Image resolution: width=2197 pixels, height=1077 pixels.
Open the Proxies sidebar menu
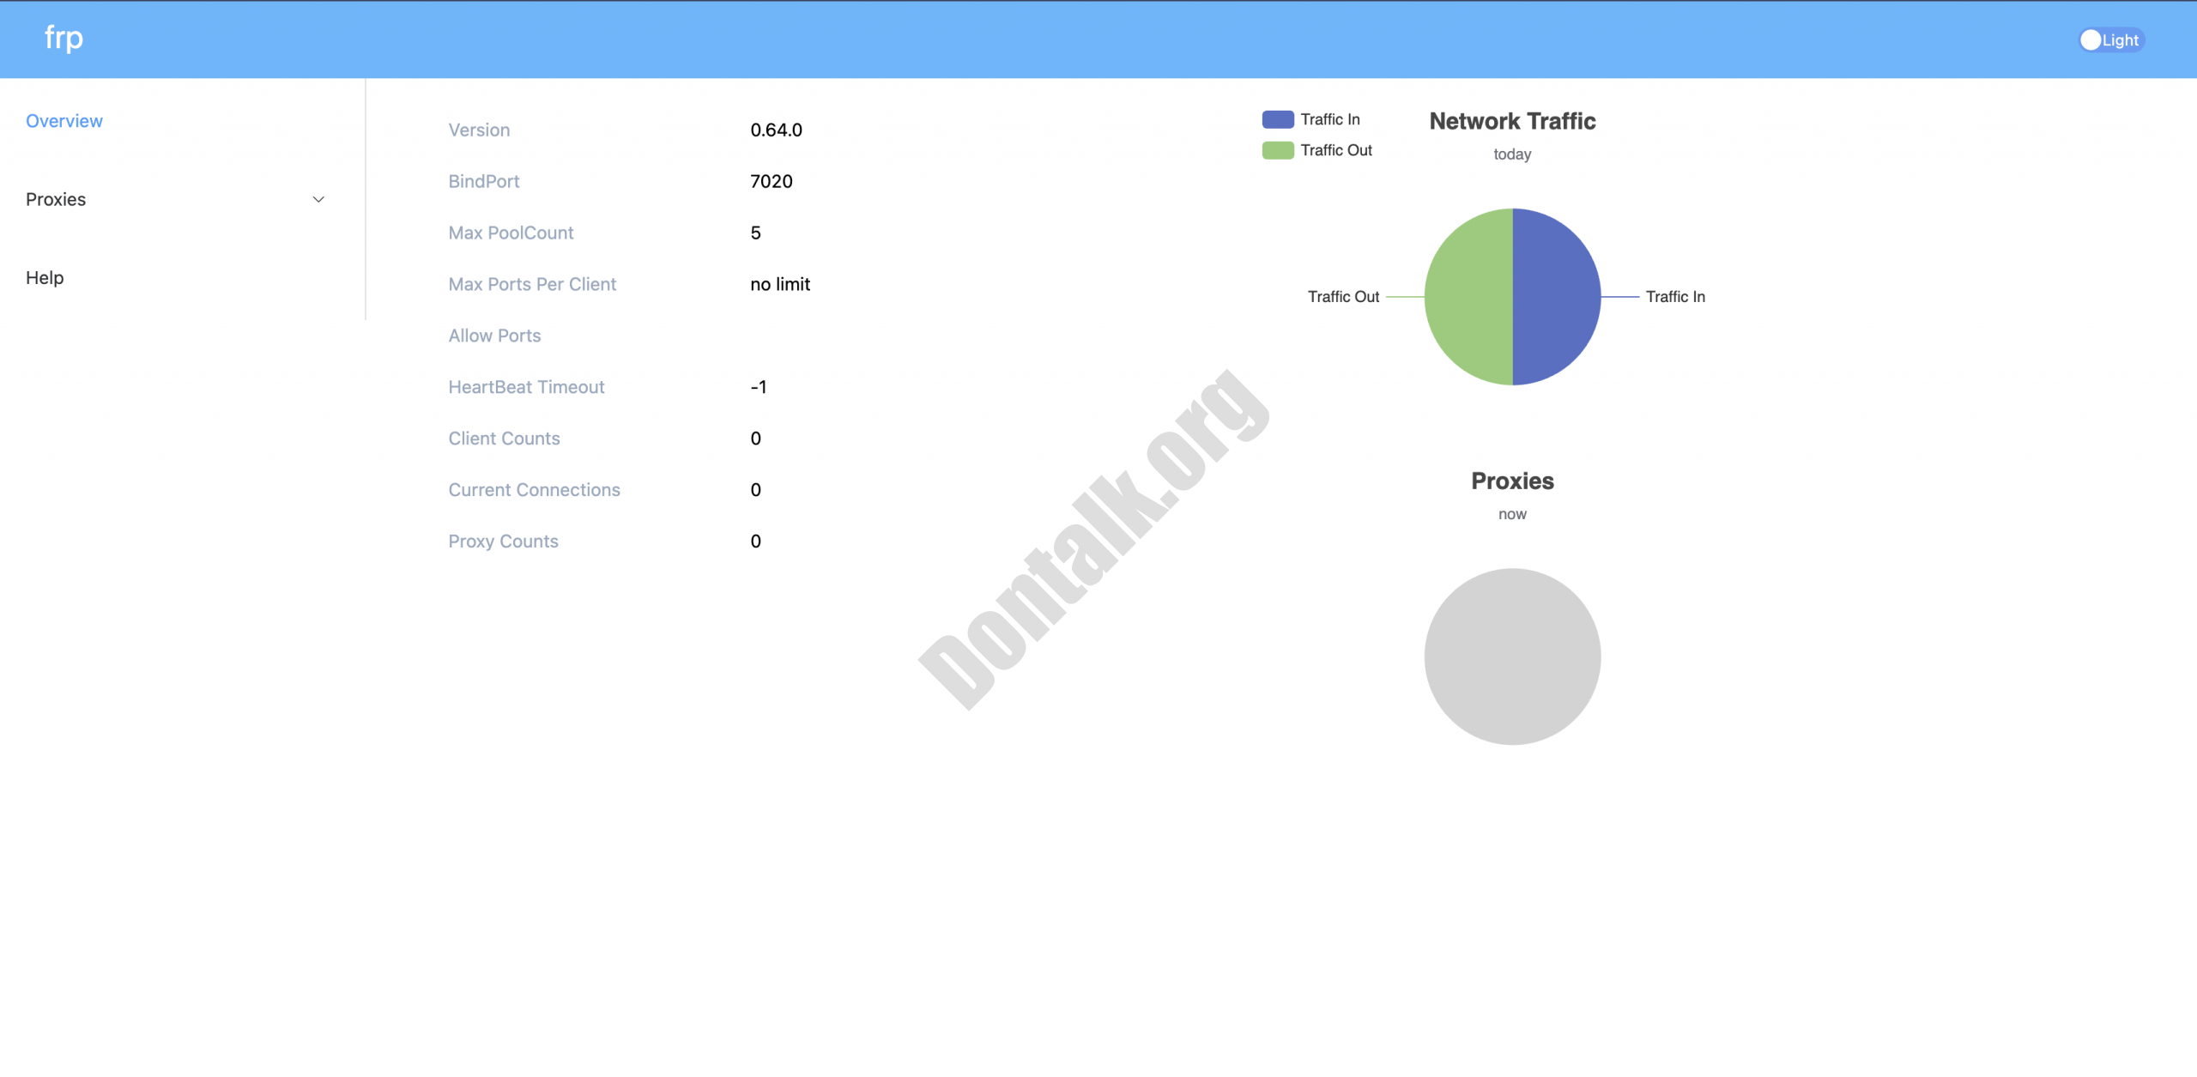coord(56,200)
